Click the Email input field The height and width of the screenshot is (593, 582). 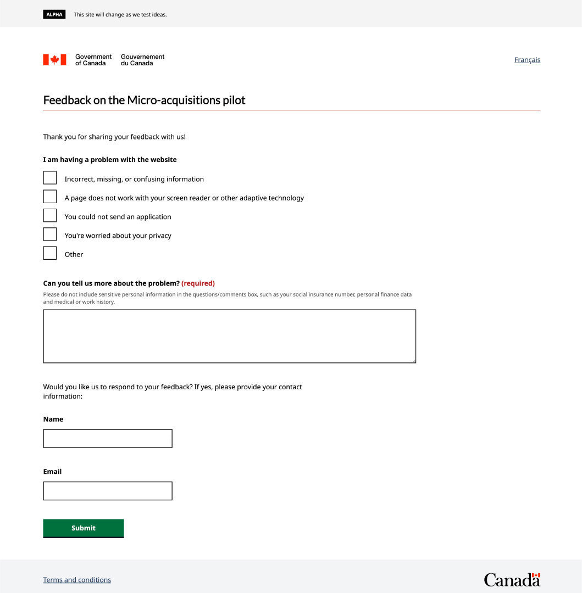click(x=107, y=490)
